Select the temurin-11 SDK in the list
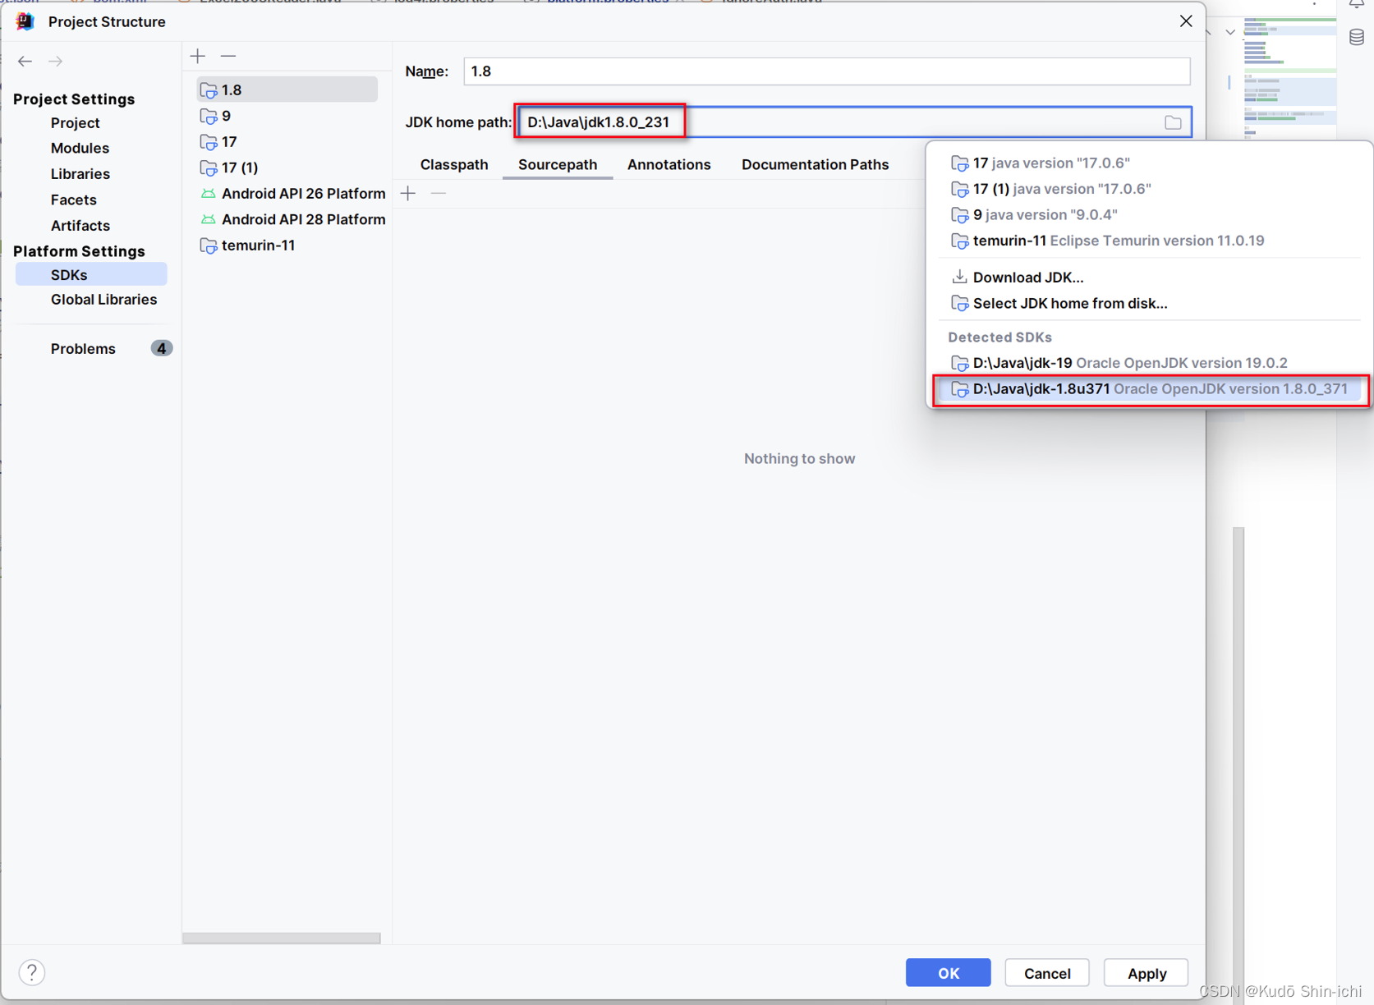1374x1005 pixels. coord(287,245)
